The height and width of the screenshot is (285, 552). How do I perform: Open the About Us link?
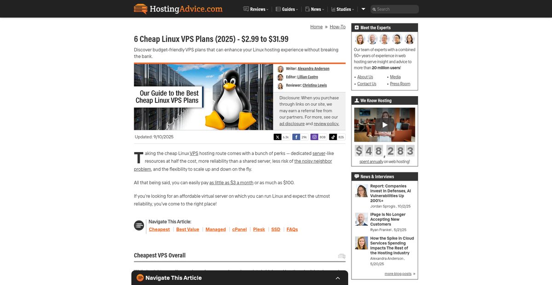365,77
